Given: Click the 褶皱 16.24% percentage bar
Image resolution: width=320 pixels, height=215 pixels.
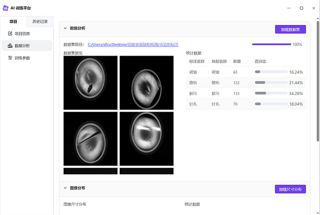Looking at the screenshot, I should click(271, 72).
